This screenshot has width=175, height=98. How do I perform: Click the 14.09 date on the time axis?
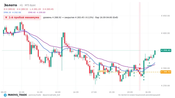(x=76, y=92)
